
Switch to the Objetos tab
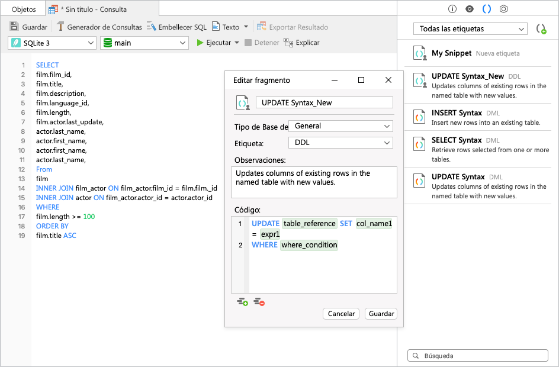(24, 9)
